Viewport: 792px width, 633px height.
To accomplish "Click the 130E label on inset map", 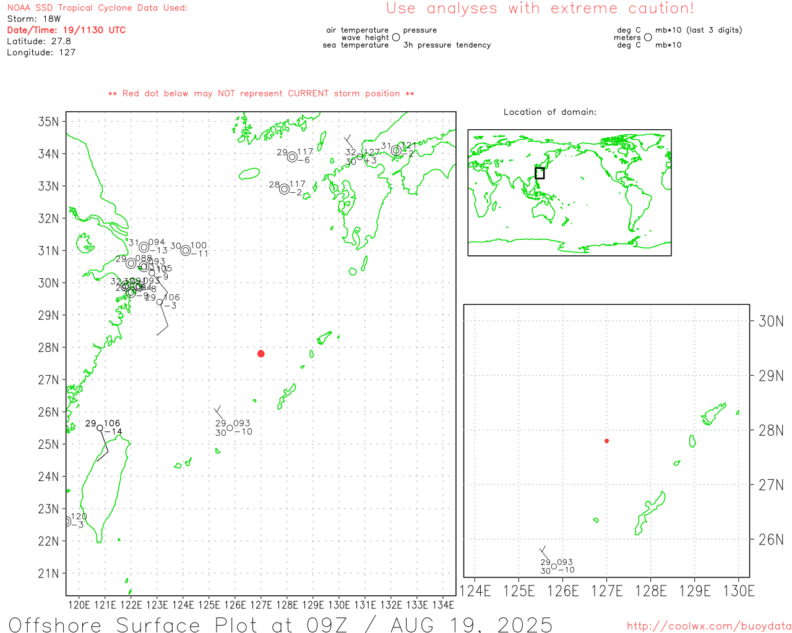I will (x=739, y=591).
